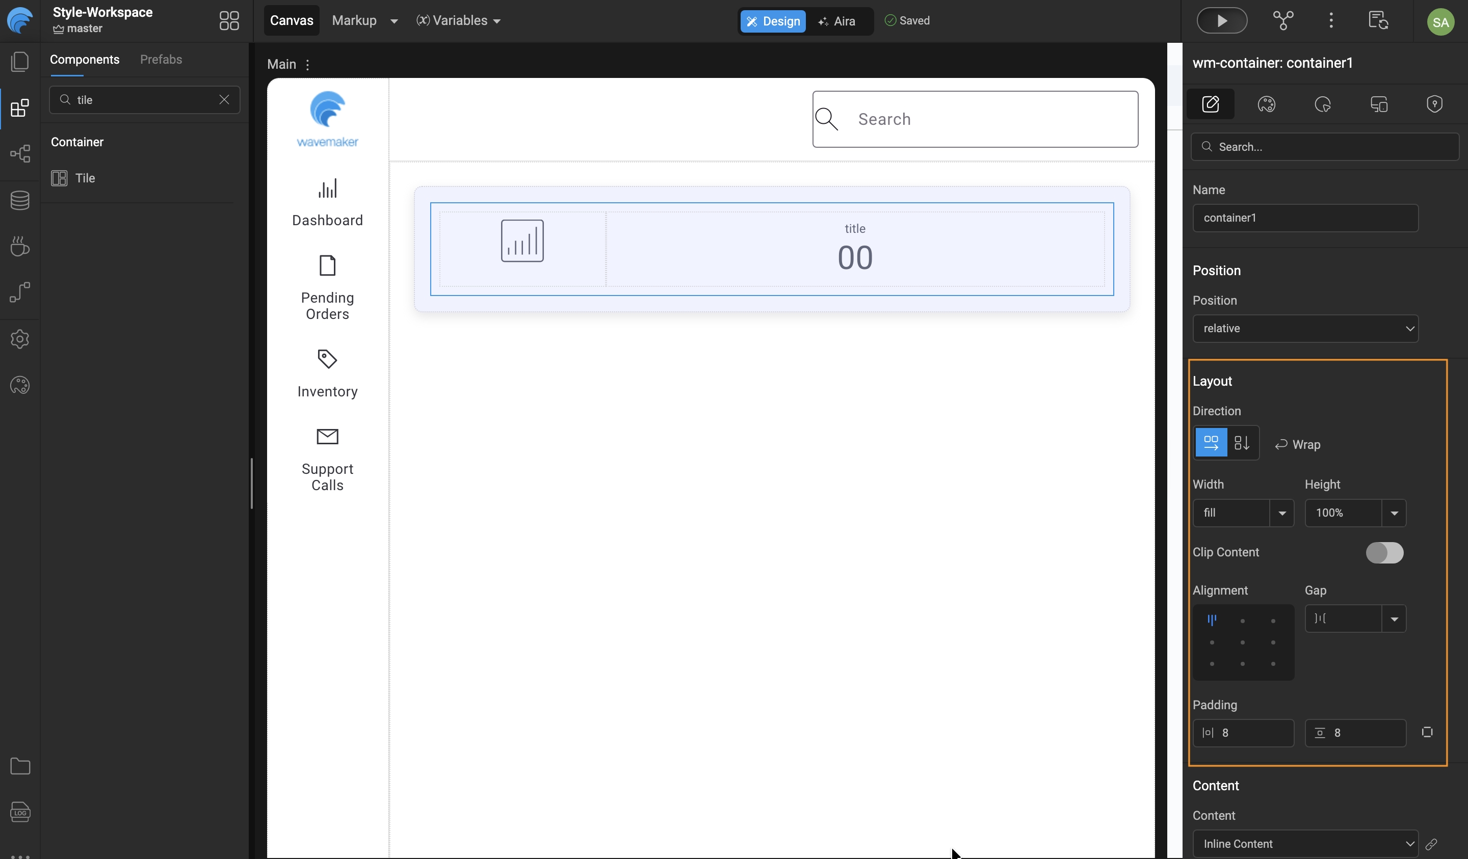Select the Styles palette tab in properties panel
The image size is (1468, 859).
click(1268, 104)
